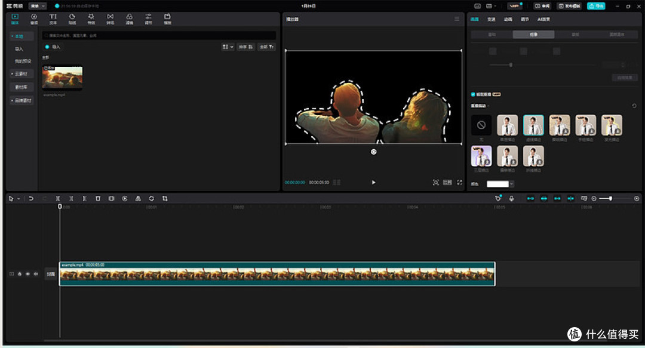Open the Text (TI) panel icon
The width and height of the screenshot is (645, 348).
pos(53,19)
